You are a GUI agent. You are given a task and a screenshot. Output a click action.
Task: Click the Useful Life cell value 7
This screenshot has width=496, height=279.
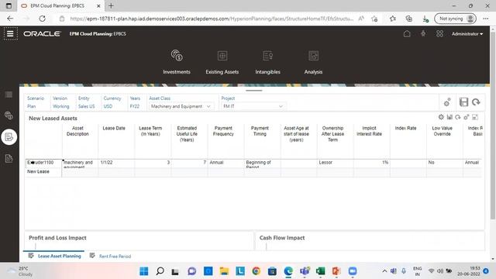pyautogui.click(x=189, y=163)
